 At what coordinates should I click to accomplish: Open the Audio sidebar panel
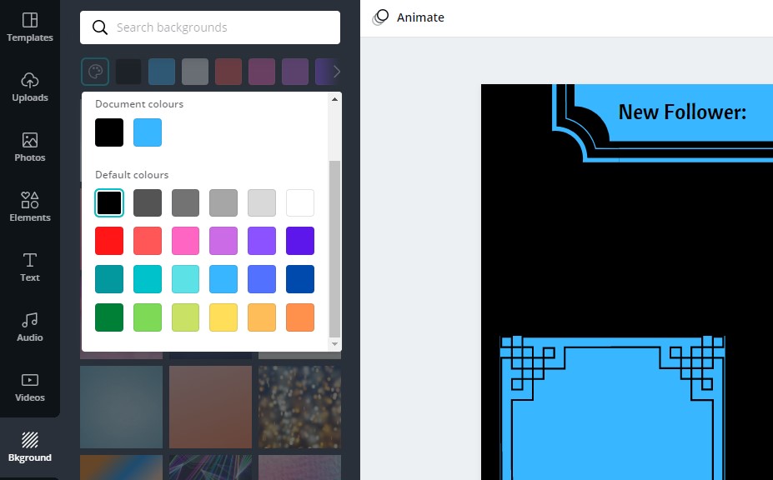pos(29,327)
